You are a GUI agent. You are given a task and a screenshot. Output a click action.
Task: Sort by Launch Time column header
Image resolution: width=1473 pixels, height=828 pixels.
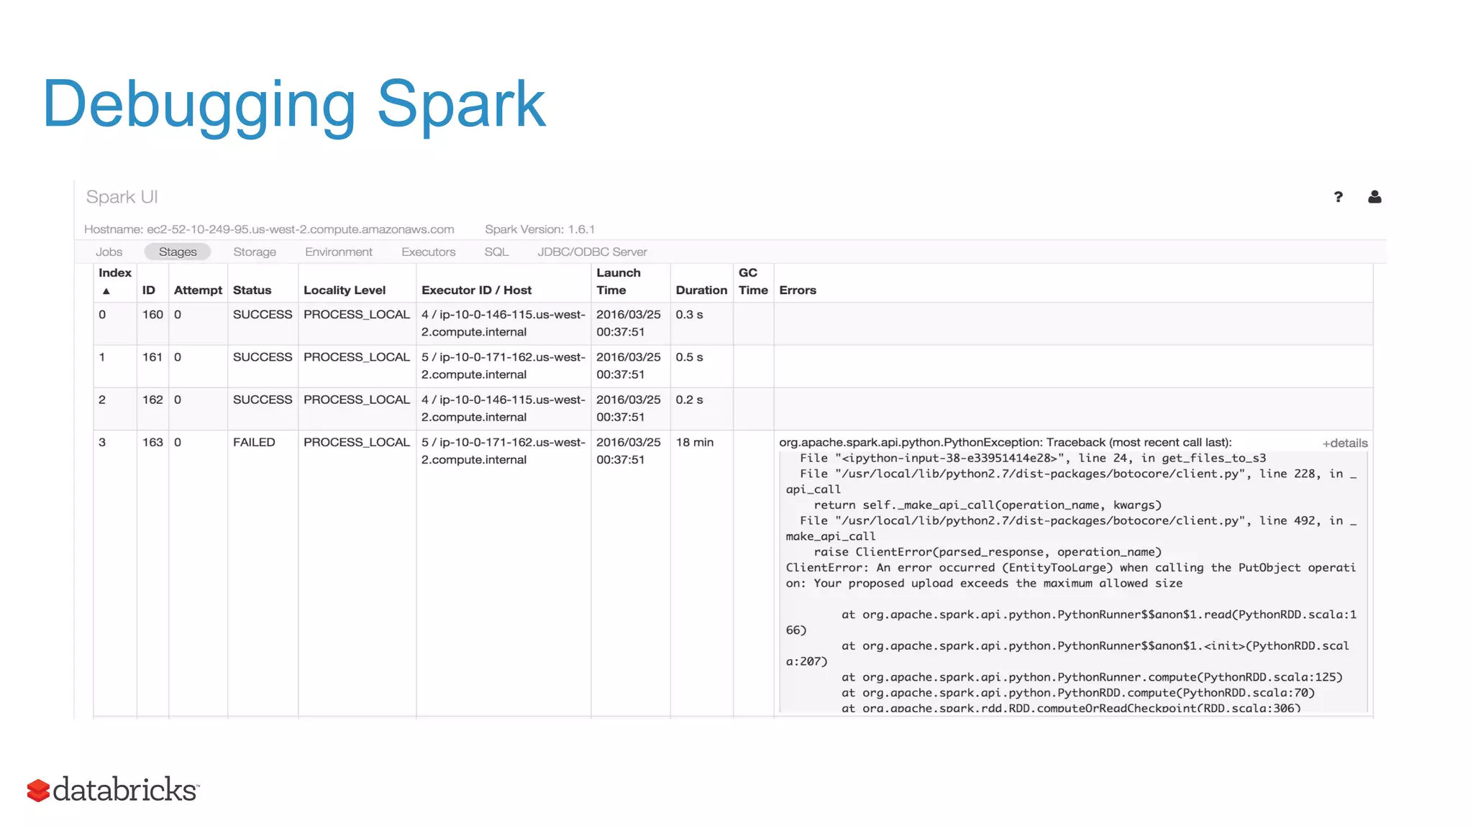coord(618,282)
